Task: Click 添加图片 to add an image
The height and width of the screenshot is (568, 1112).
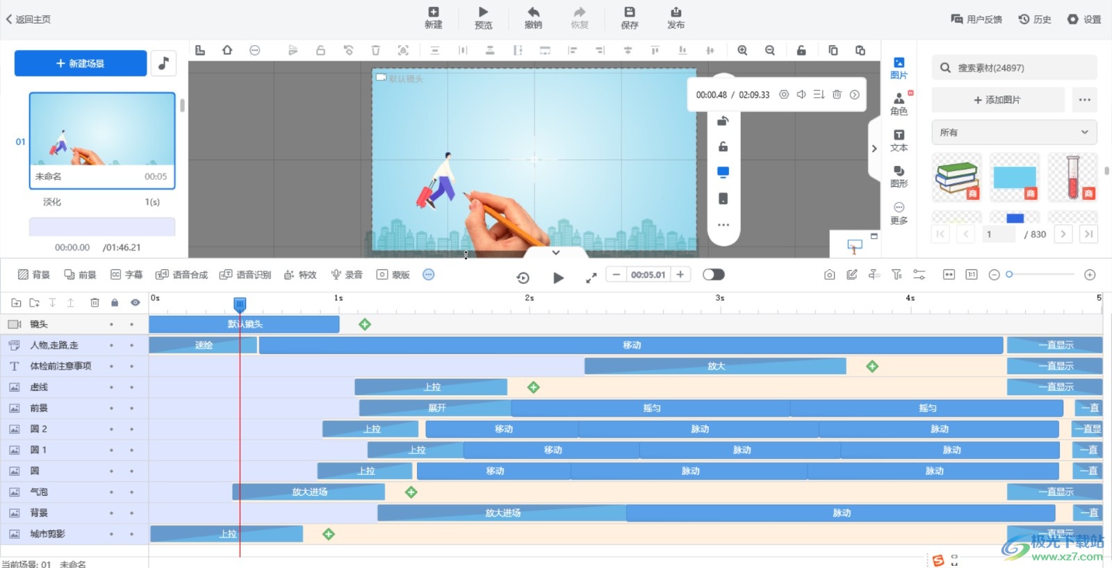Action: point(998,100)
